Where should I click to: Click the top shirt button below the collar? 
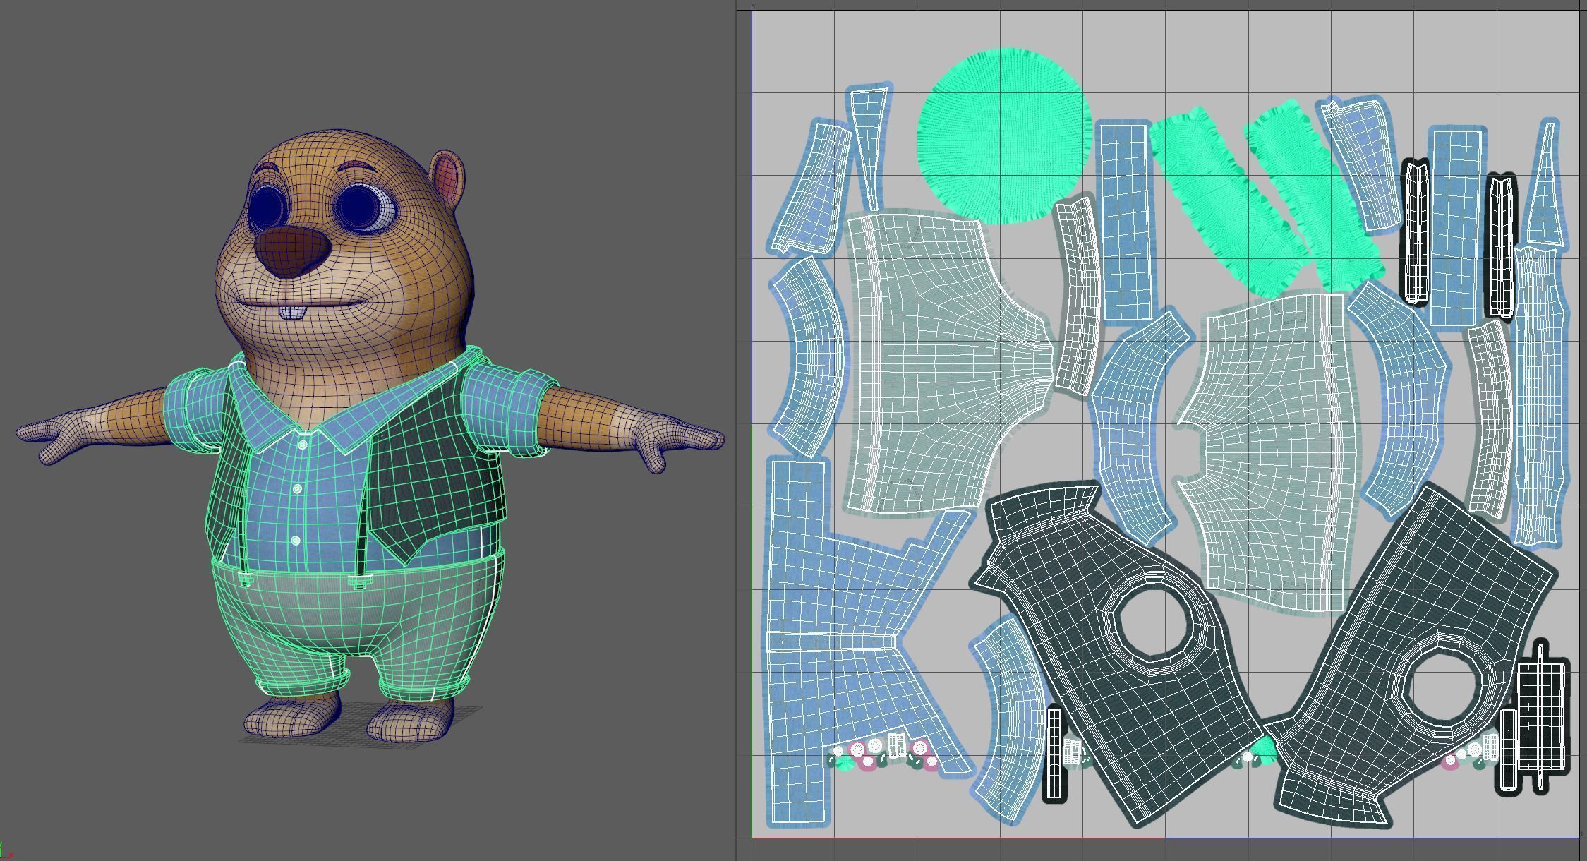[x=303, y=445]
